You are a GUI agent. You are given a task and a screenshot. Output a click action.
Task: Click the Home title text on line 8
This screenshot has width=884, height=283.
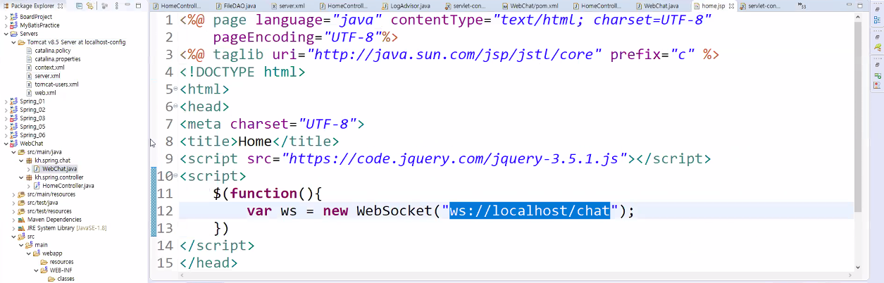click(x=255, y=141)
